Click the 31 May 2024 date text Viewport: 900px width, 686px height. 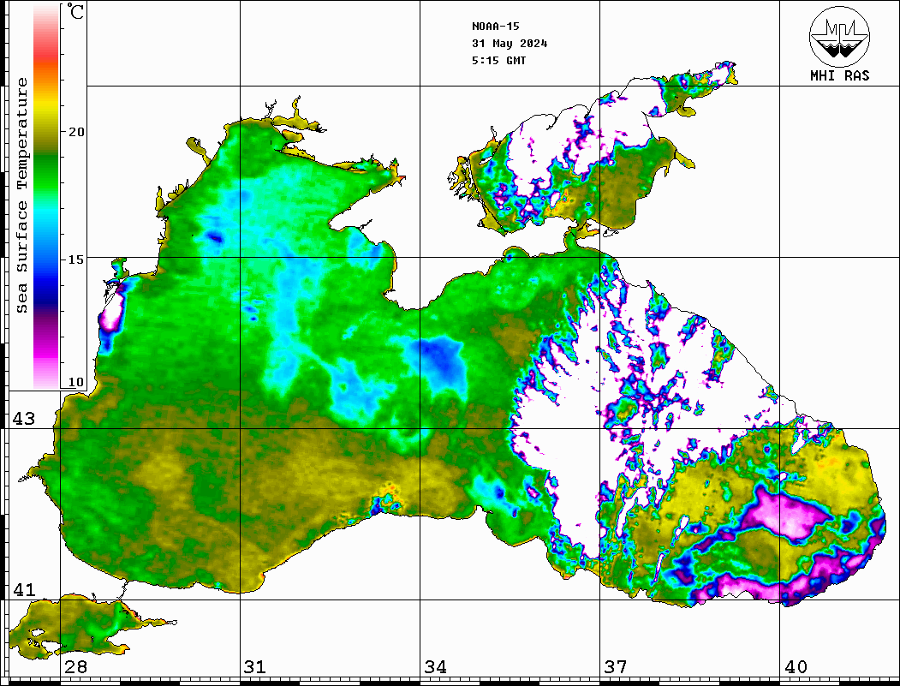tap(510, 44)
